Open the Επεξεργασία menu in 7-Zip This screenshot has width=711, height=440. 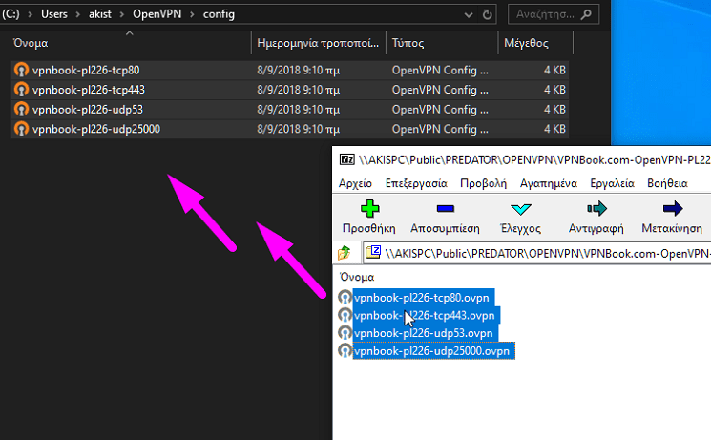(416, 183)
